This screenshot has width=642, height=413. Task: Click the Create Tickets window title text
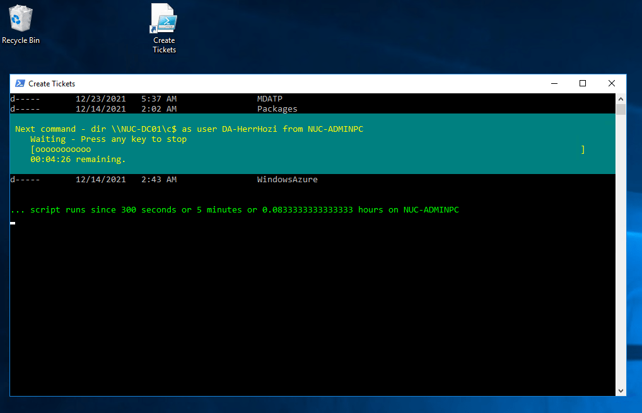pos(52,84)
